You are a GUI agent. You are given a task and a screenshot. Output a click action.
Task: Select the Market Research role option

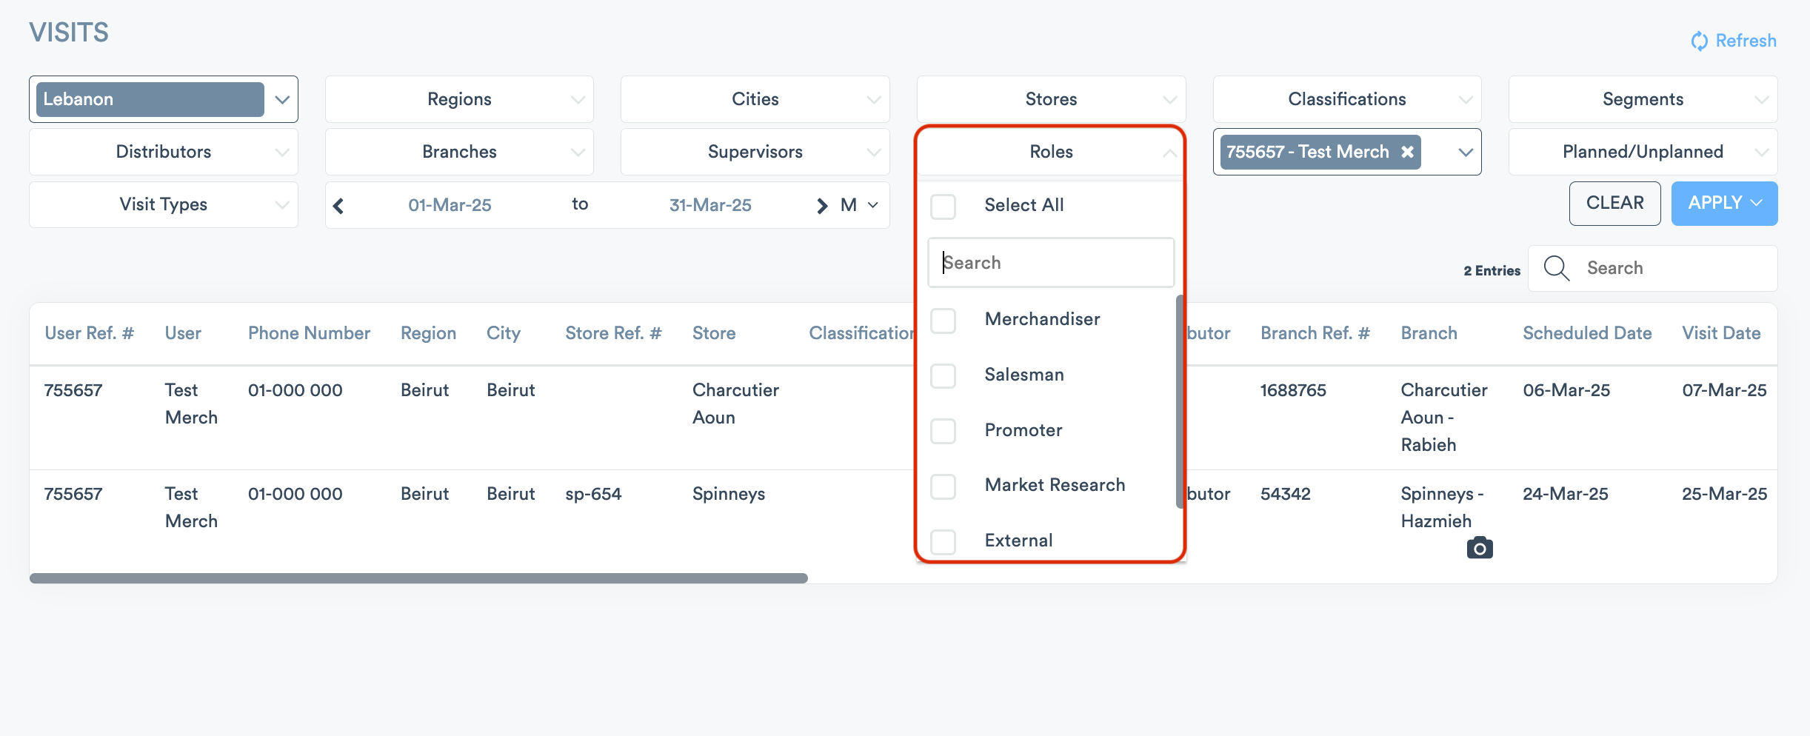[x=1055, y=485]
